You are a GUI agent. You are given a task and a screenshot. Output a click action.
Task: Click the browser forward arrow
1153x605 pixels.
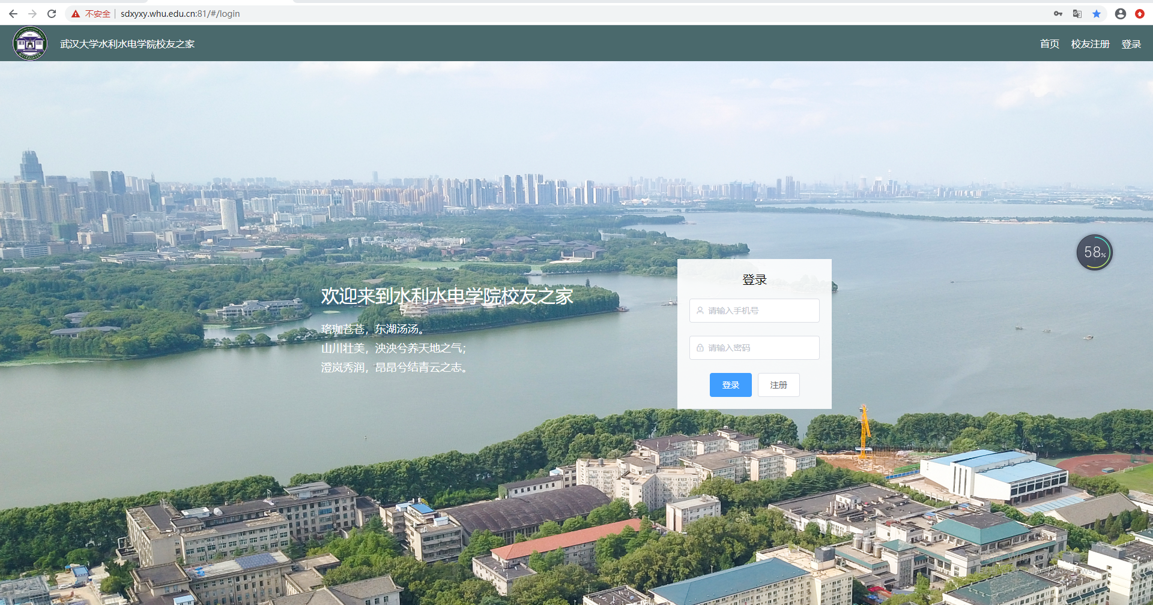[32, 14]
